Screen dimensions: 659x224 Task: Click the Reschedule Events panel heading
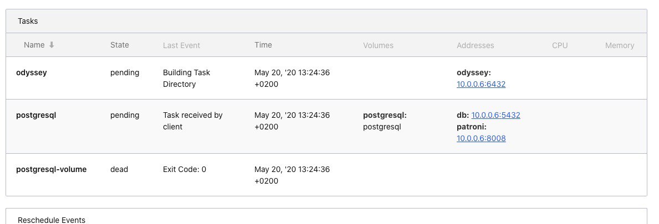point(52,220)
